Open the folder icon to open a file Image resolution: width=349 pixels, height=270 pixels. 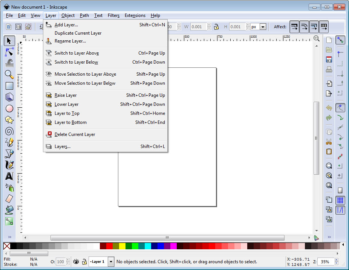pos(329,50)
